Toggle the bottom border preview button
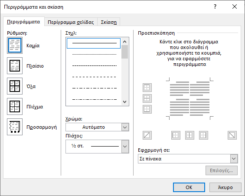The height and width of the screenshot is (196, 245). (x=147, y=109)
